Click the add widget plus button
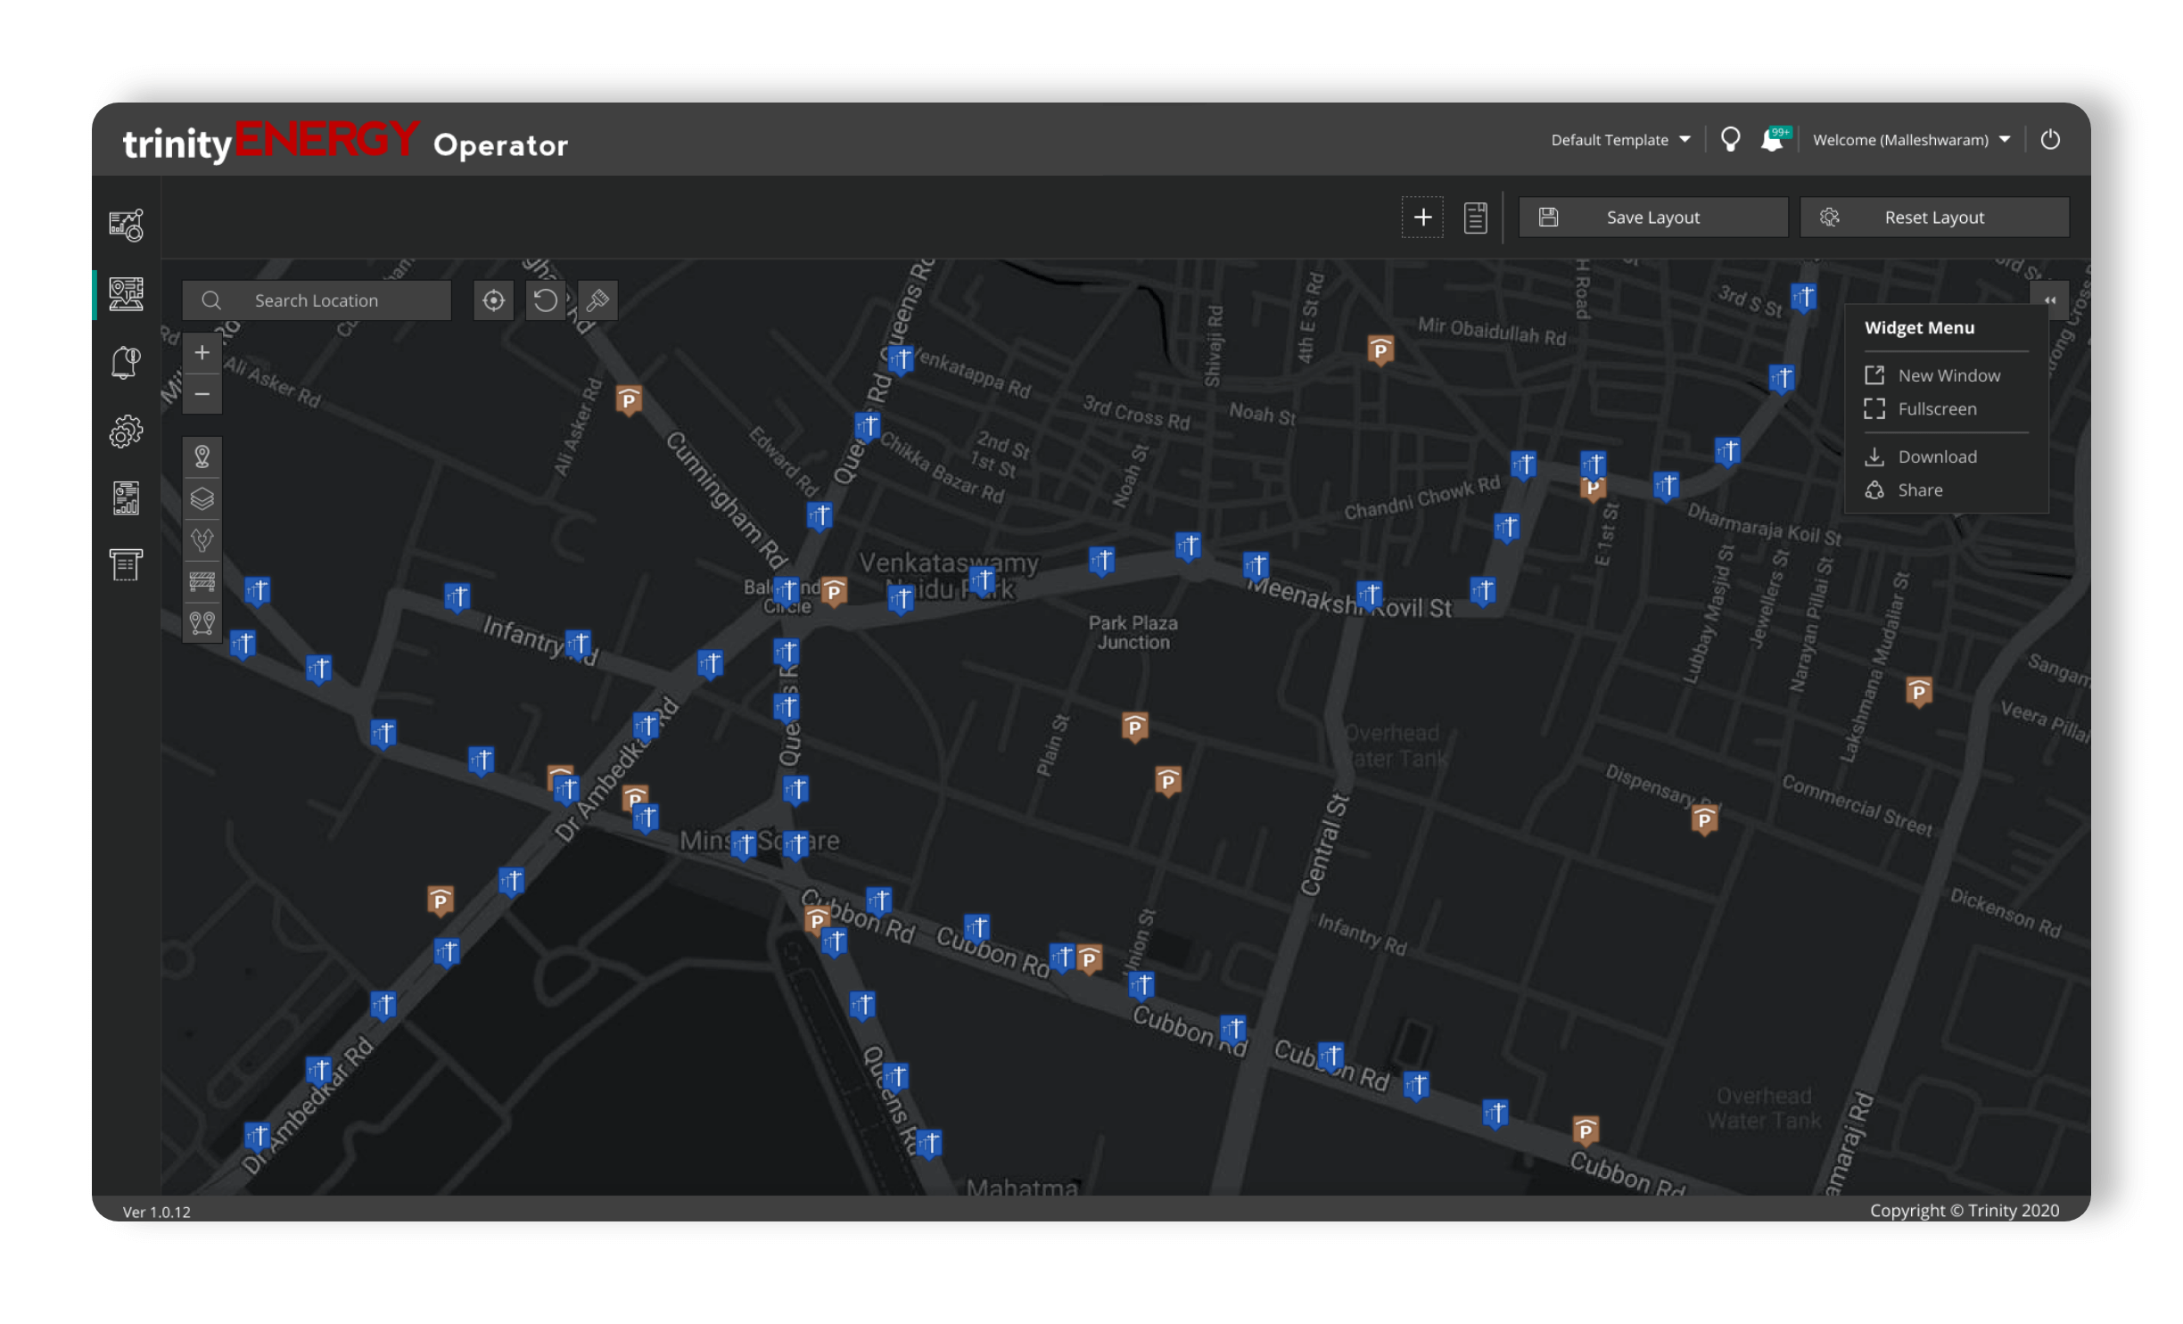The height and width of the screenshot is (1324, 2183). click(1422, 218)
